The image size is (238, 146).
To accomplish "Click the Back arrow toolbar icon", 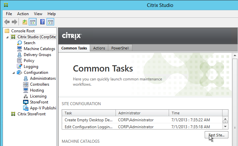I will [7, 22].
